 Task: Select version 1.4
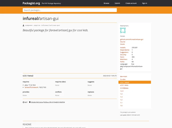(x=121, y=94)
